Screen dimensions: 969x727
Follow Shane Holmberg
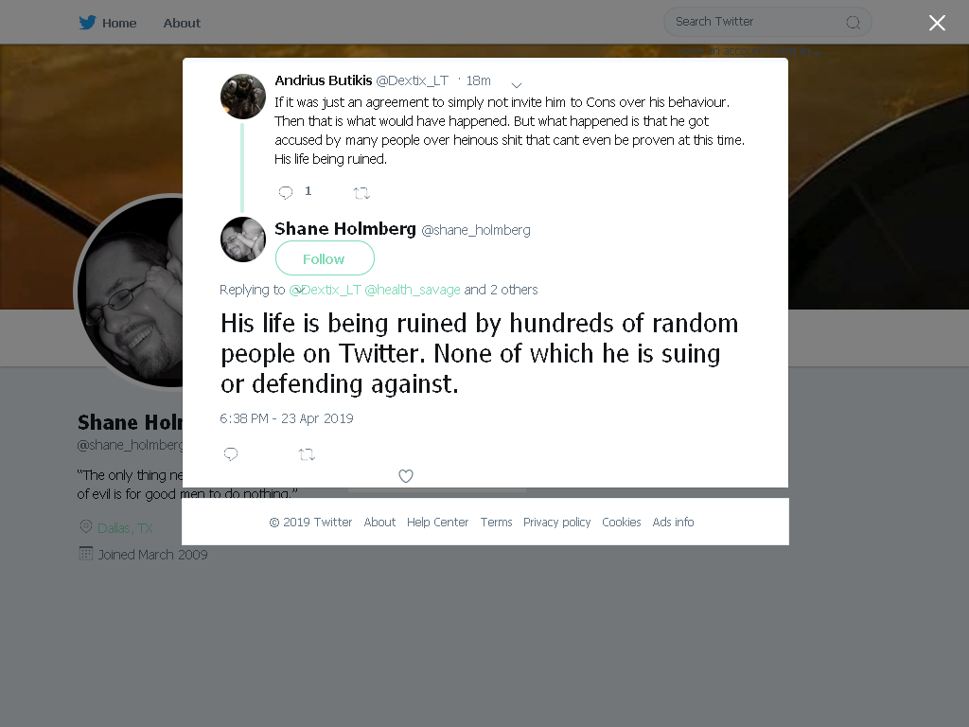pyautogui.click(x=325, y=258)
